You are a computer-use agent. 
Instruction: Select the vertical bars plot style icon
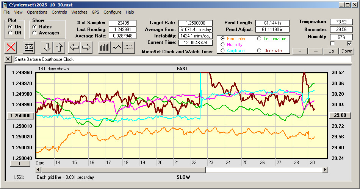[x=105, y=47]
